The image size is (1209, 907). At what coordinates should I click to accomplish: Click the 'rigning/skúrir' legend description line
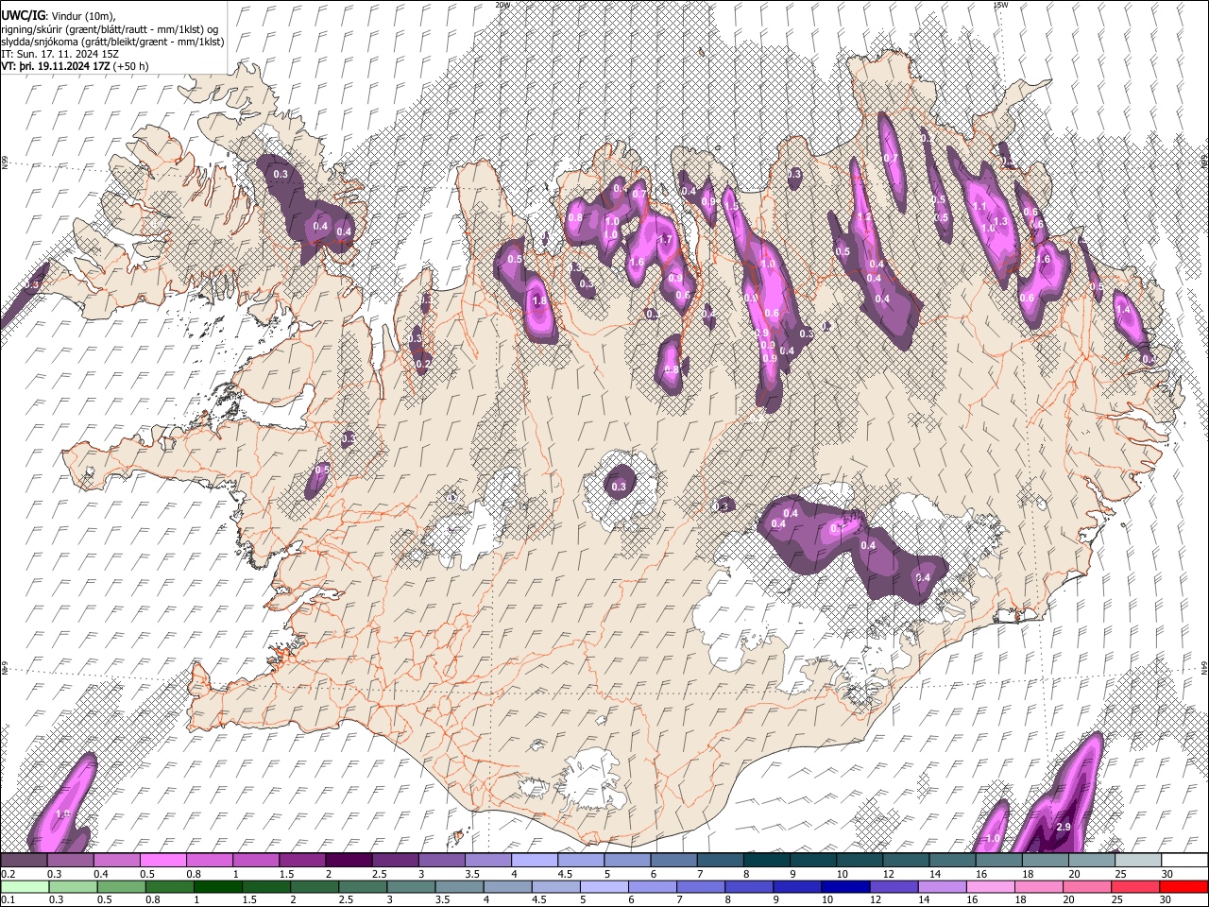pyautogui.click(x=111, y=29)
